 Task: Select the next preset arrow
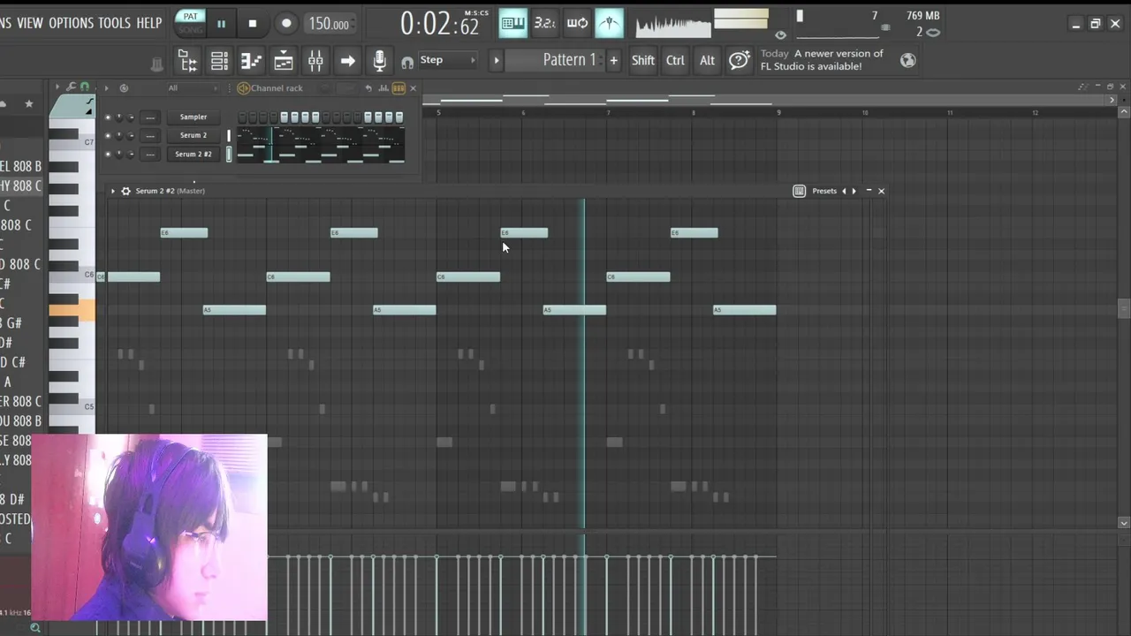coord(854,191)
